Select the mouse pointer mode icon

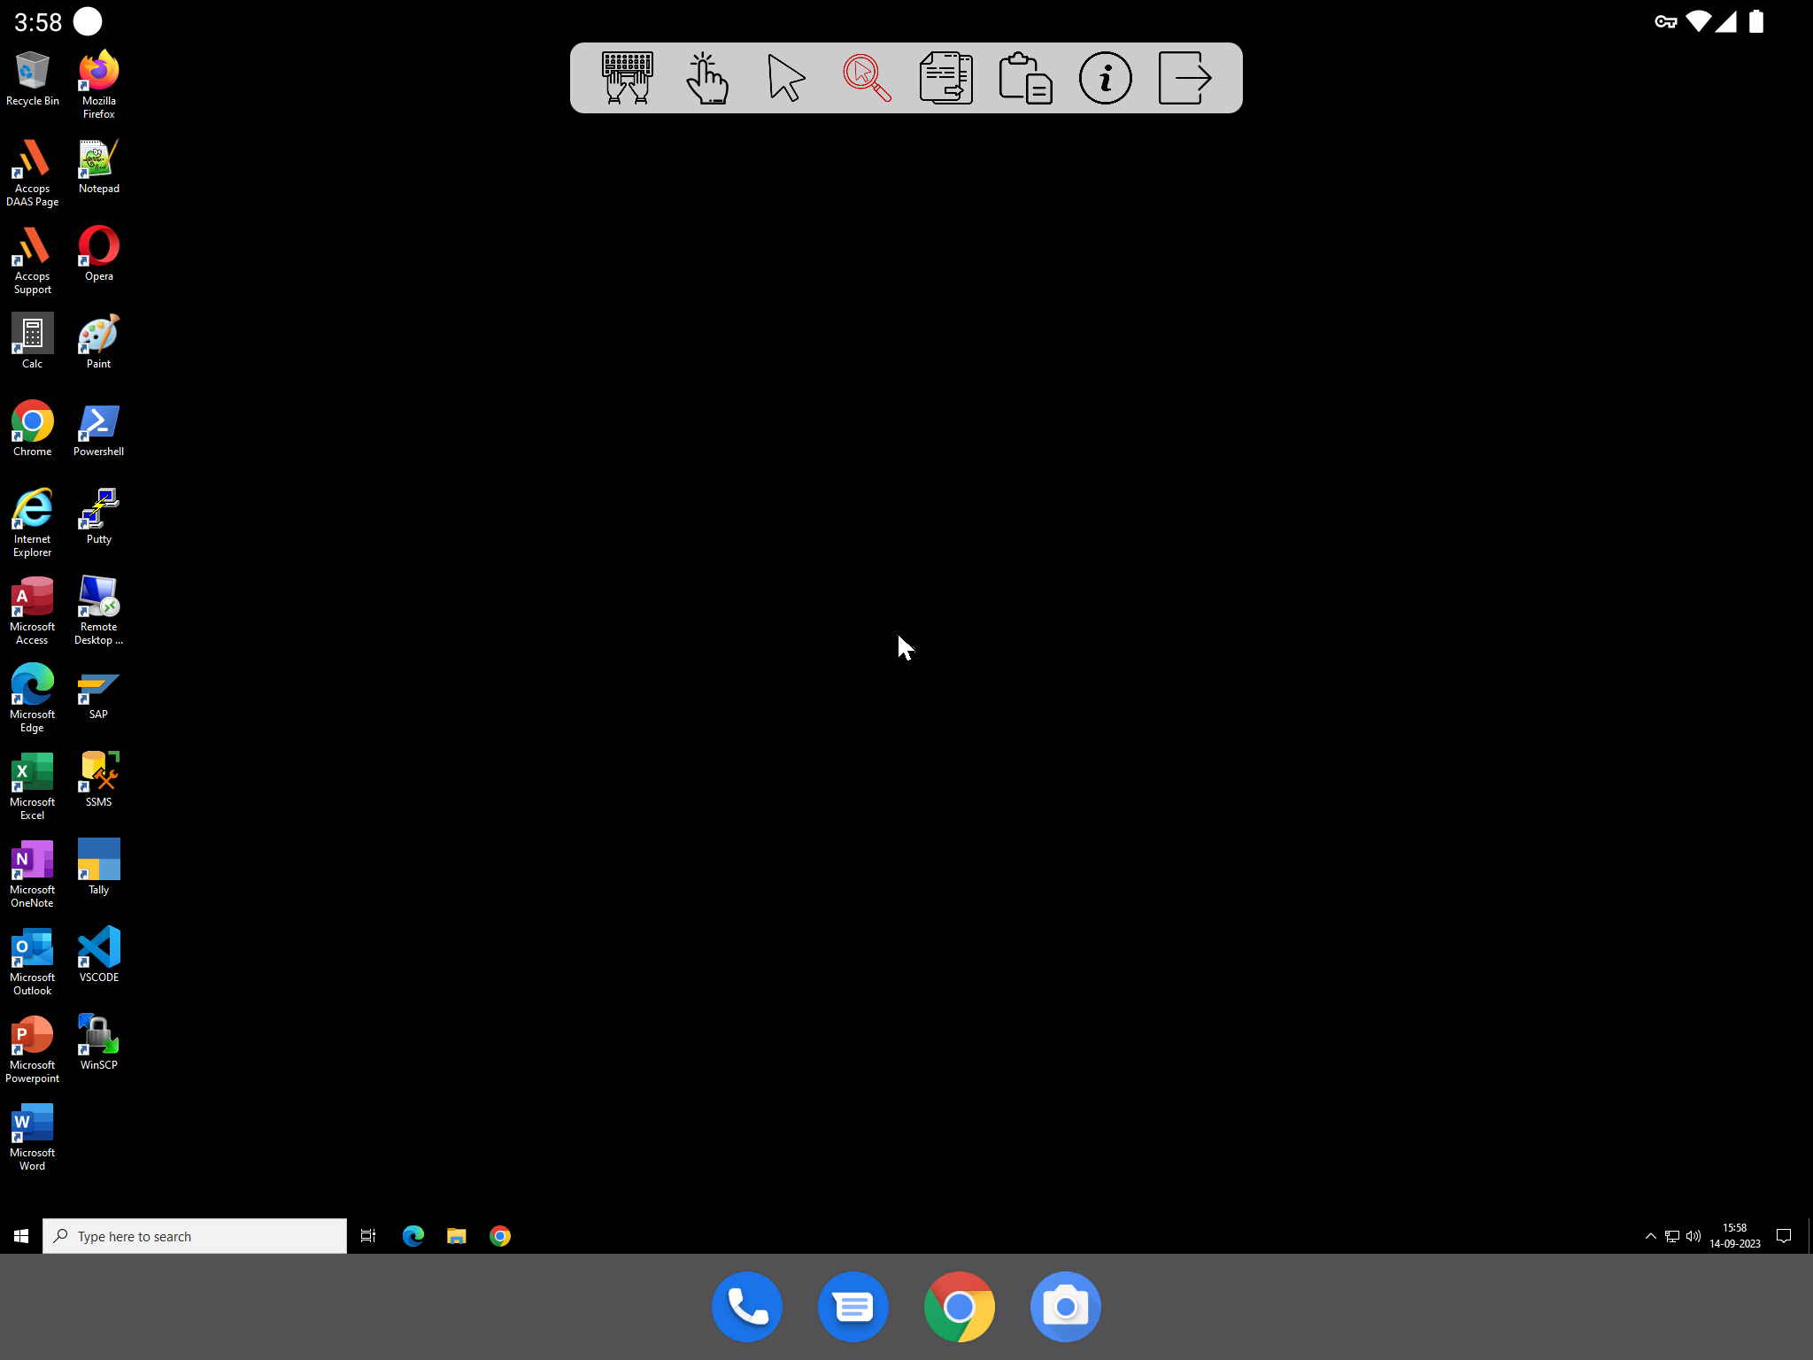tap(786, 78)
